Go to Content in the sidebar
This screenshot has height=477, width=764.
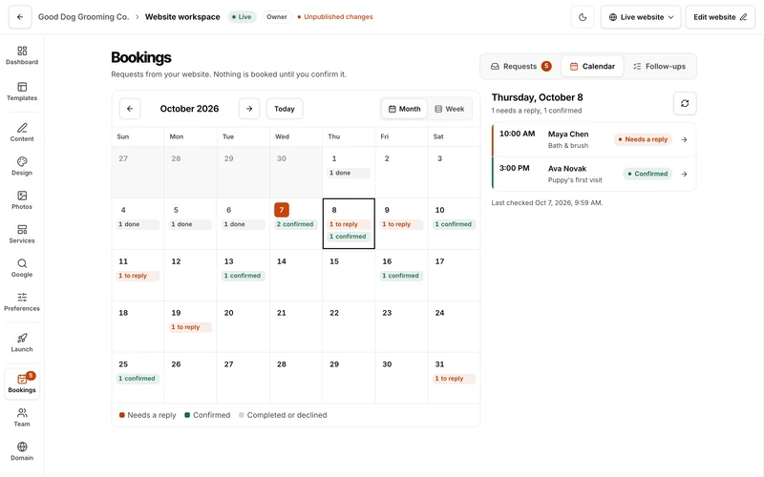point(22,132)
